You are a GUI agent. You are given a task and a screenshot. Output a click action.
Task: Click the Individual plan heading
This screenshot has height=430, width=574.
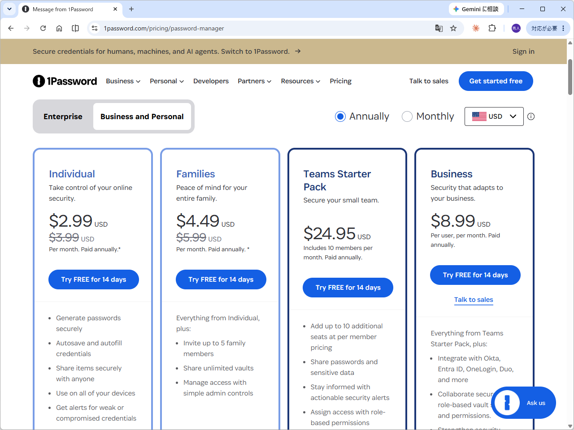point(72,174)
